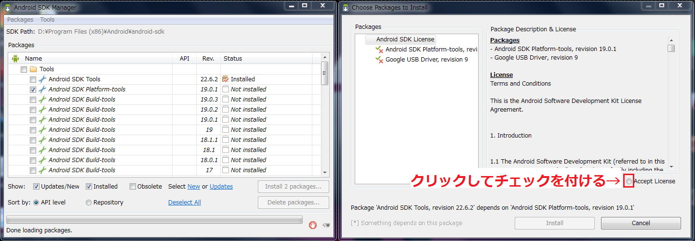Click Not installed status icon for Build-tools 19.0.3
695x241 pixels.
(225, 100)
